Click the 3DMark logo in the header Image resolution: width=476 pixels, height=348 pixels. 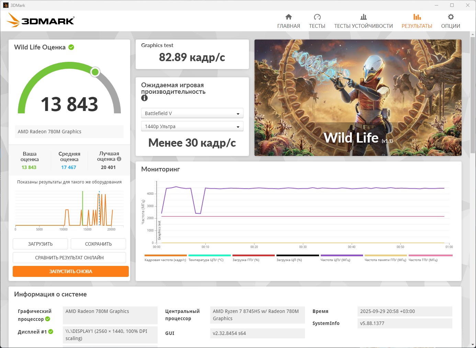click(x=41, y=20)
